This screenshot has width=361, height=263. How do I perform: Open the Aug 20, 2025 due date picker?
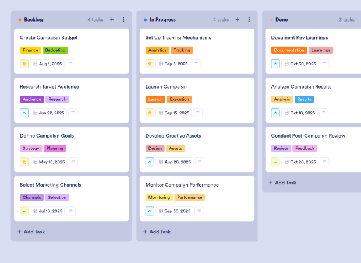tap(175, 162)
